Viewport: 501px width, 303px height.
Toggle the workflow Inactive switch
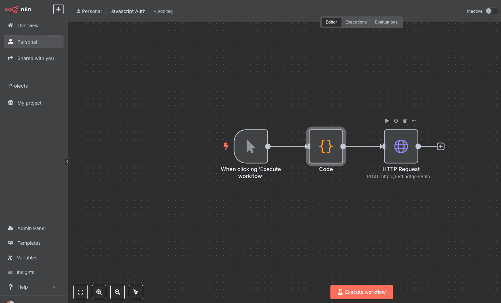click(491, 11)
